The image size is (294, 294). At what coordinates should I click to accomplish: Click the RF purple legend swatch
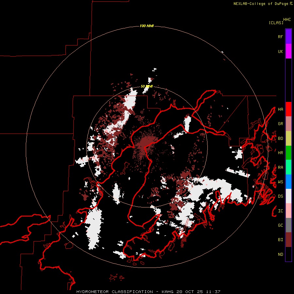click(x=288, y=37)
